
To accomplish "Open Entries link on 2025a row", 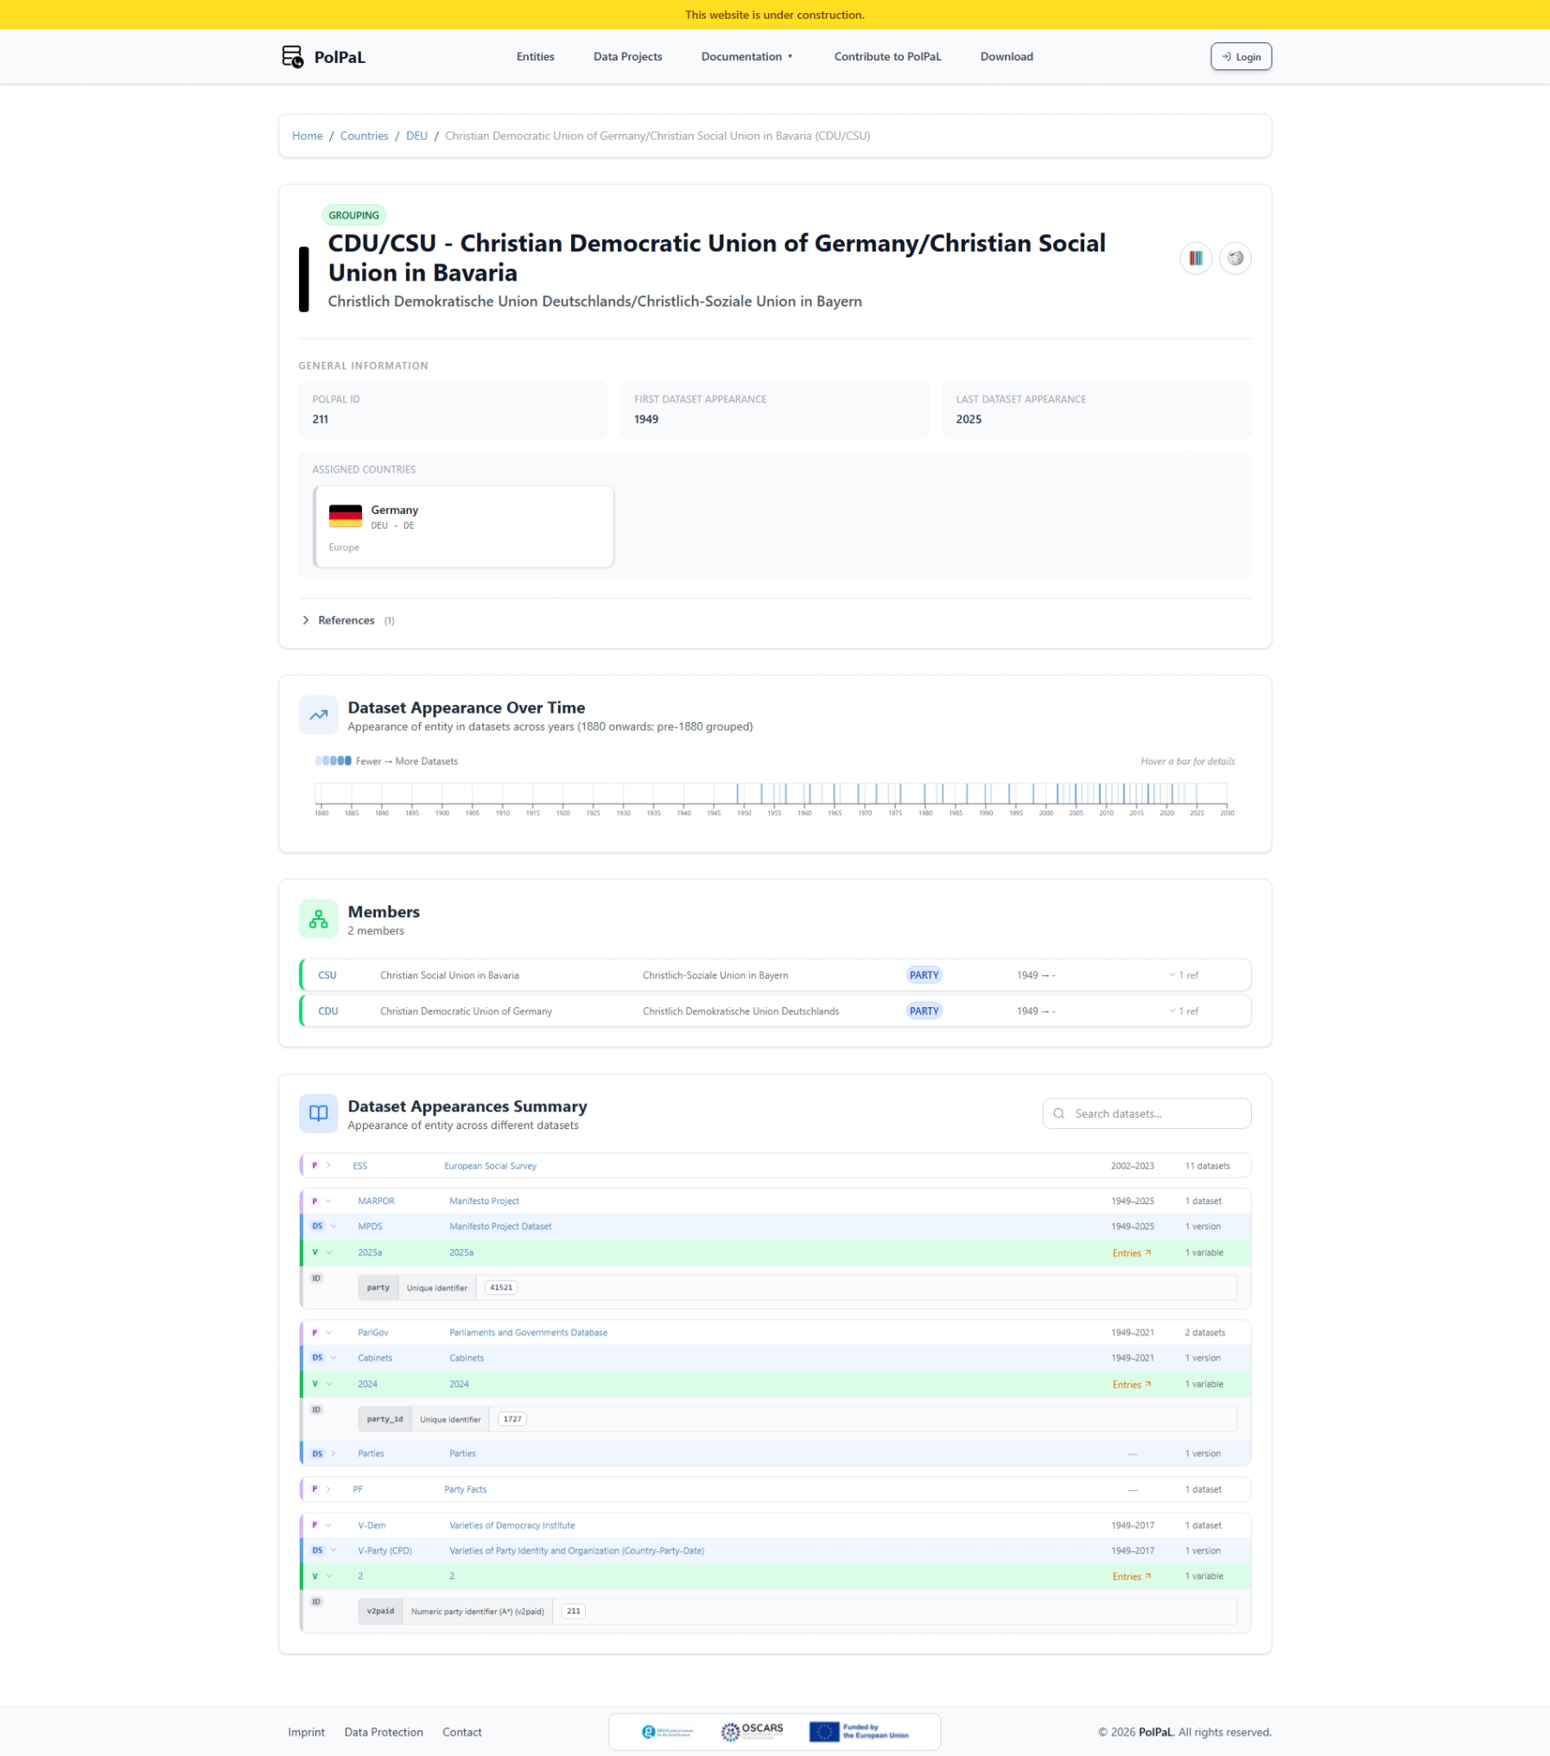I will (1132, 1253).
